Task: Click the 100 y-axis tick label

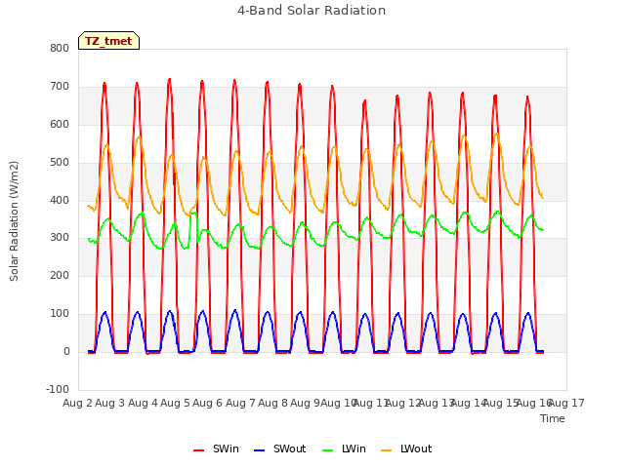Action: (60, 314)
